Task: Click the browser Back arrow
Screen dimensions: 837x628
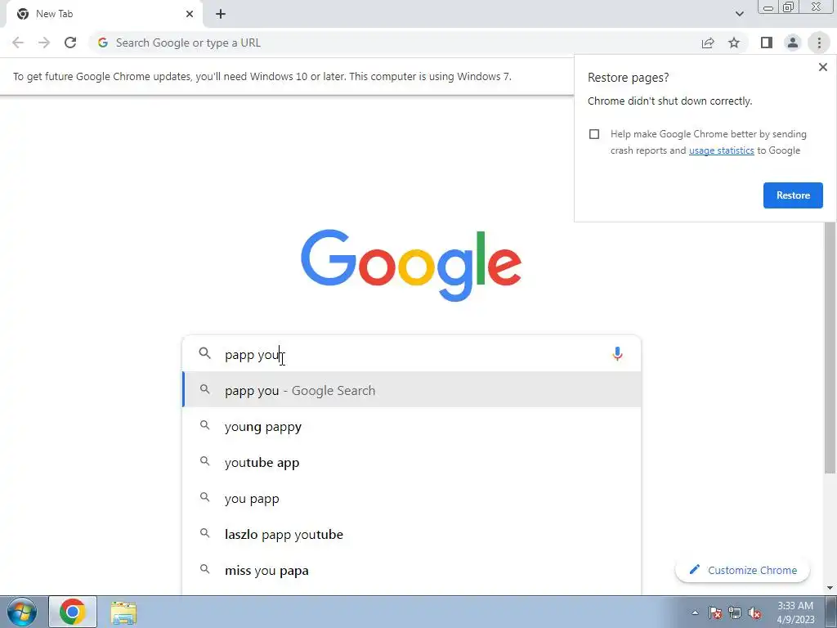Action: coord(18,43)
